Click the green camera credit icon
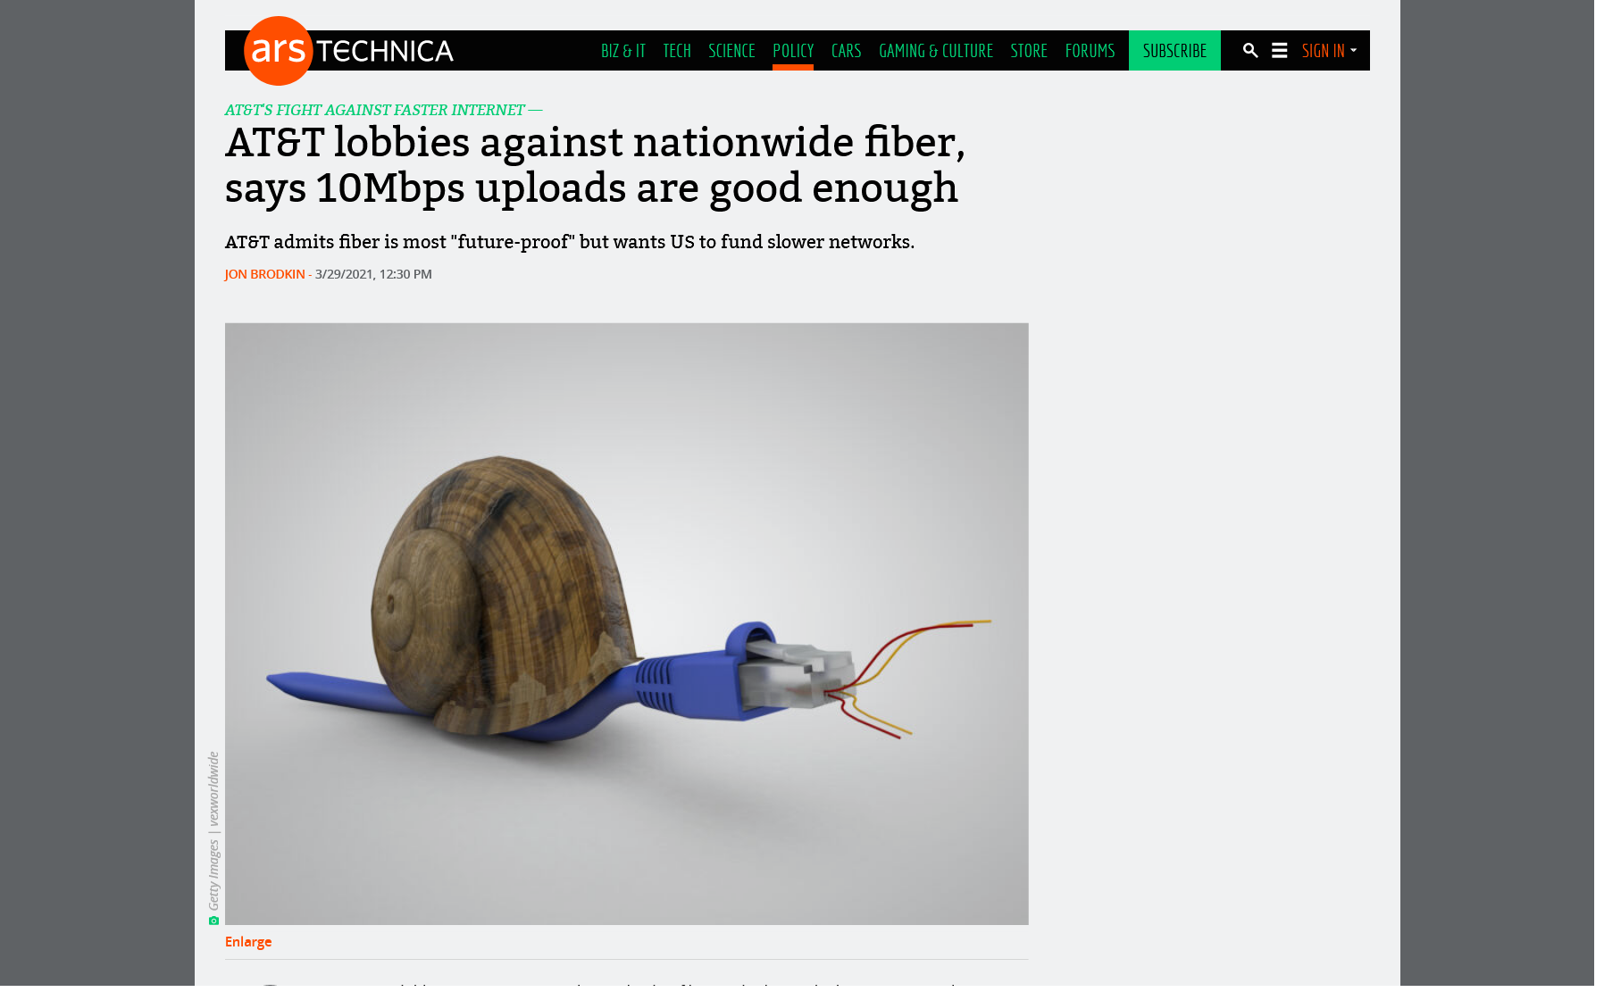 213,921
